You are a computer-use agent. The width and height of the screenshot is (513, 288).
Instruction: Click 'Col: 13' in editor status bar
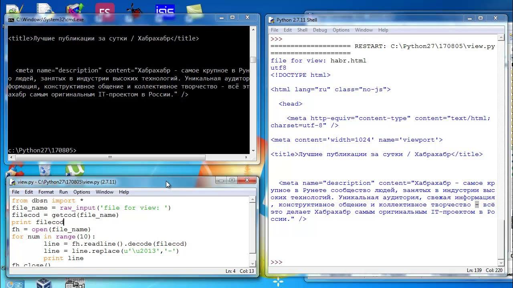pos(247,271)
